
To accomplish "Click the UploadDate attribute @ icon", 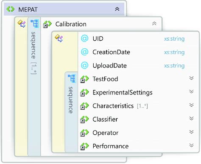I will click(x=85, y=65).
